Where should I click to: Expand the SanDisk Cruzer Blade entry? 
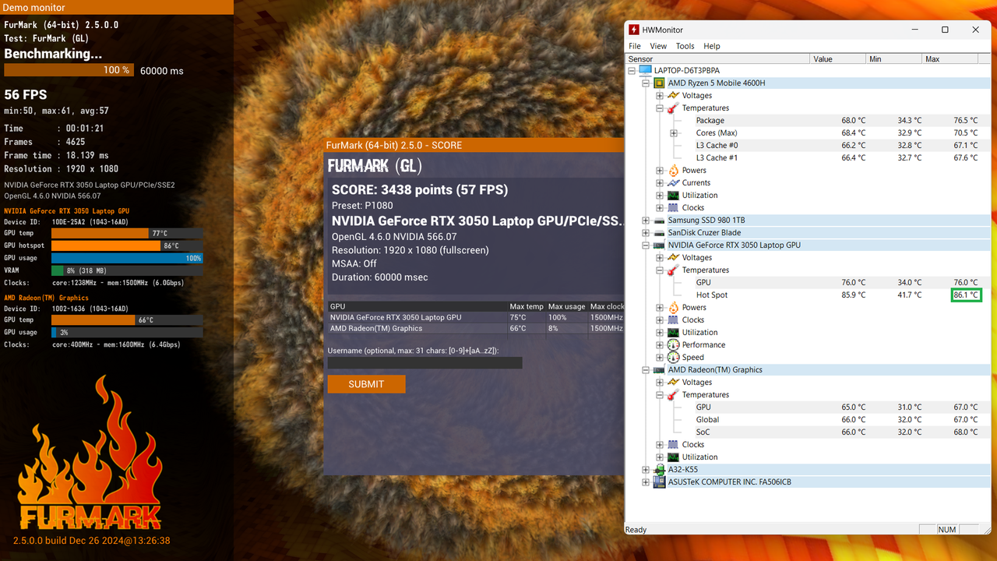pyautogui.click(x=646, y=232)
